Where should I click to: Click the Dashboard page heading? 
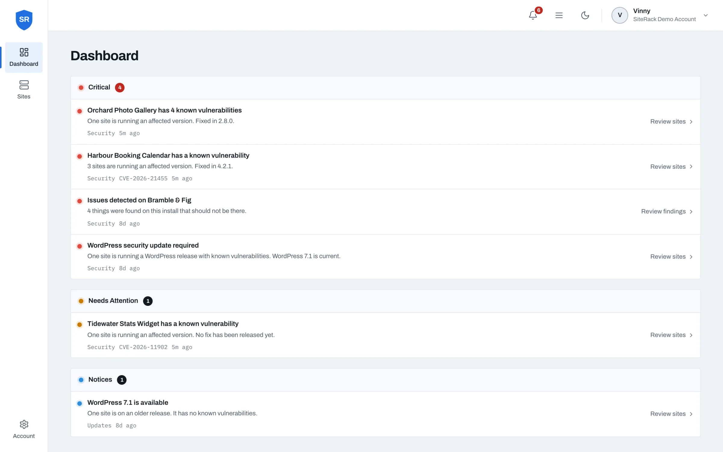coord(105,56)
